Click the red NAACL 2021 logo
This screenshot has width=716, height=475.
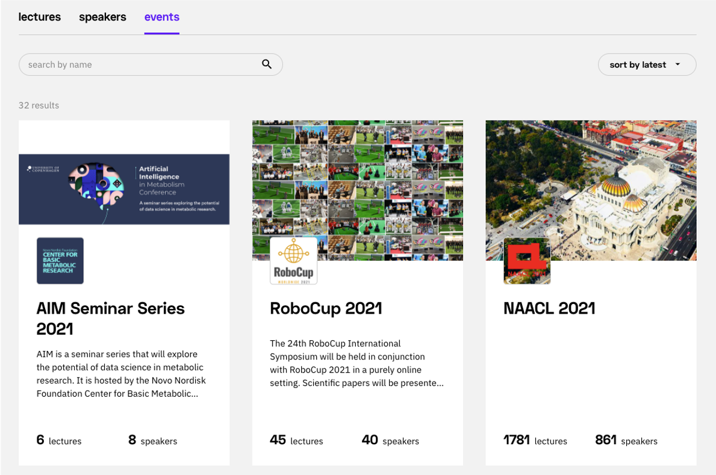point(527,261)
